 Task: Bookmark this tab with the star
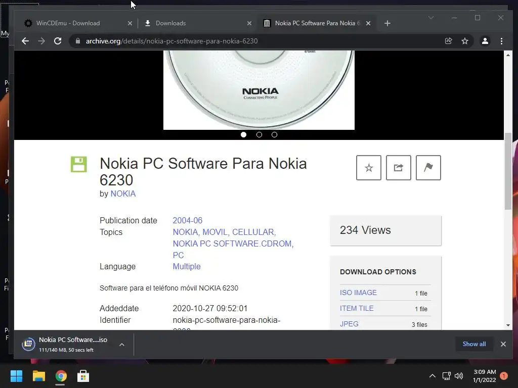pyautogui.click(x=465, y=41)
